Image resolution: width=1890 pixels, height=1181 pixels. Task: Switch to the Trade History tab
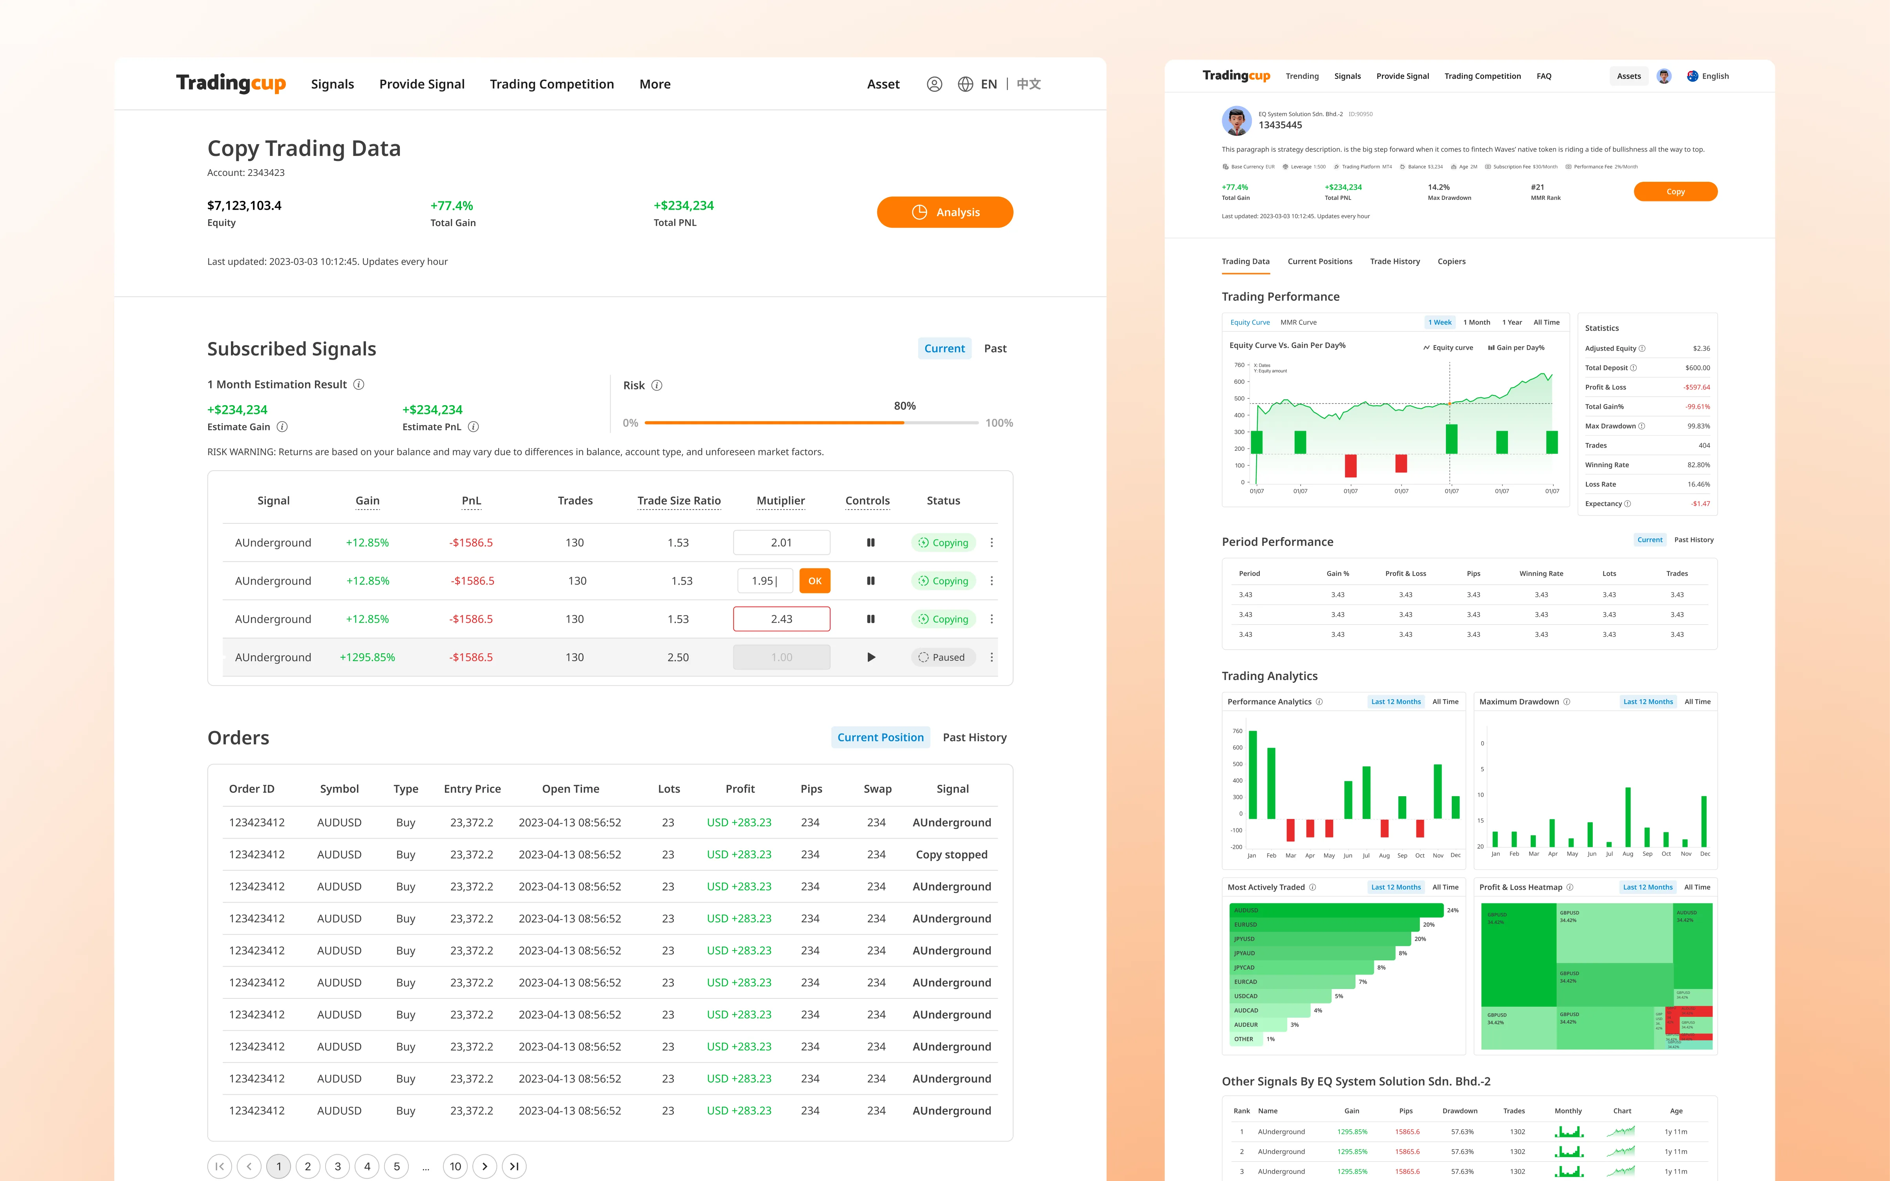point(1395,261)
